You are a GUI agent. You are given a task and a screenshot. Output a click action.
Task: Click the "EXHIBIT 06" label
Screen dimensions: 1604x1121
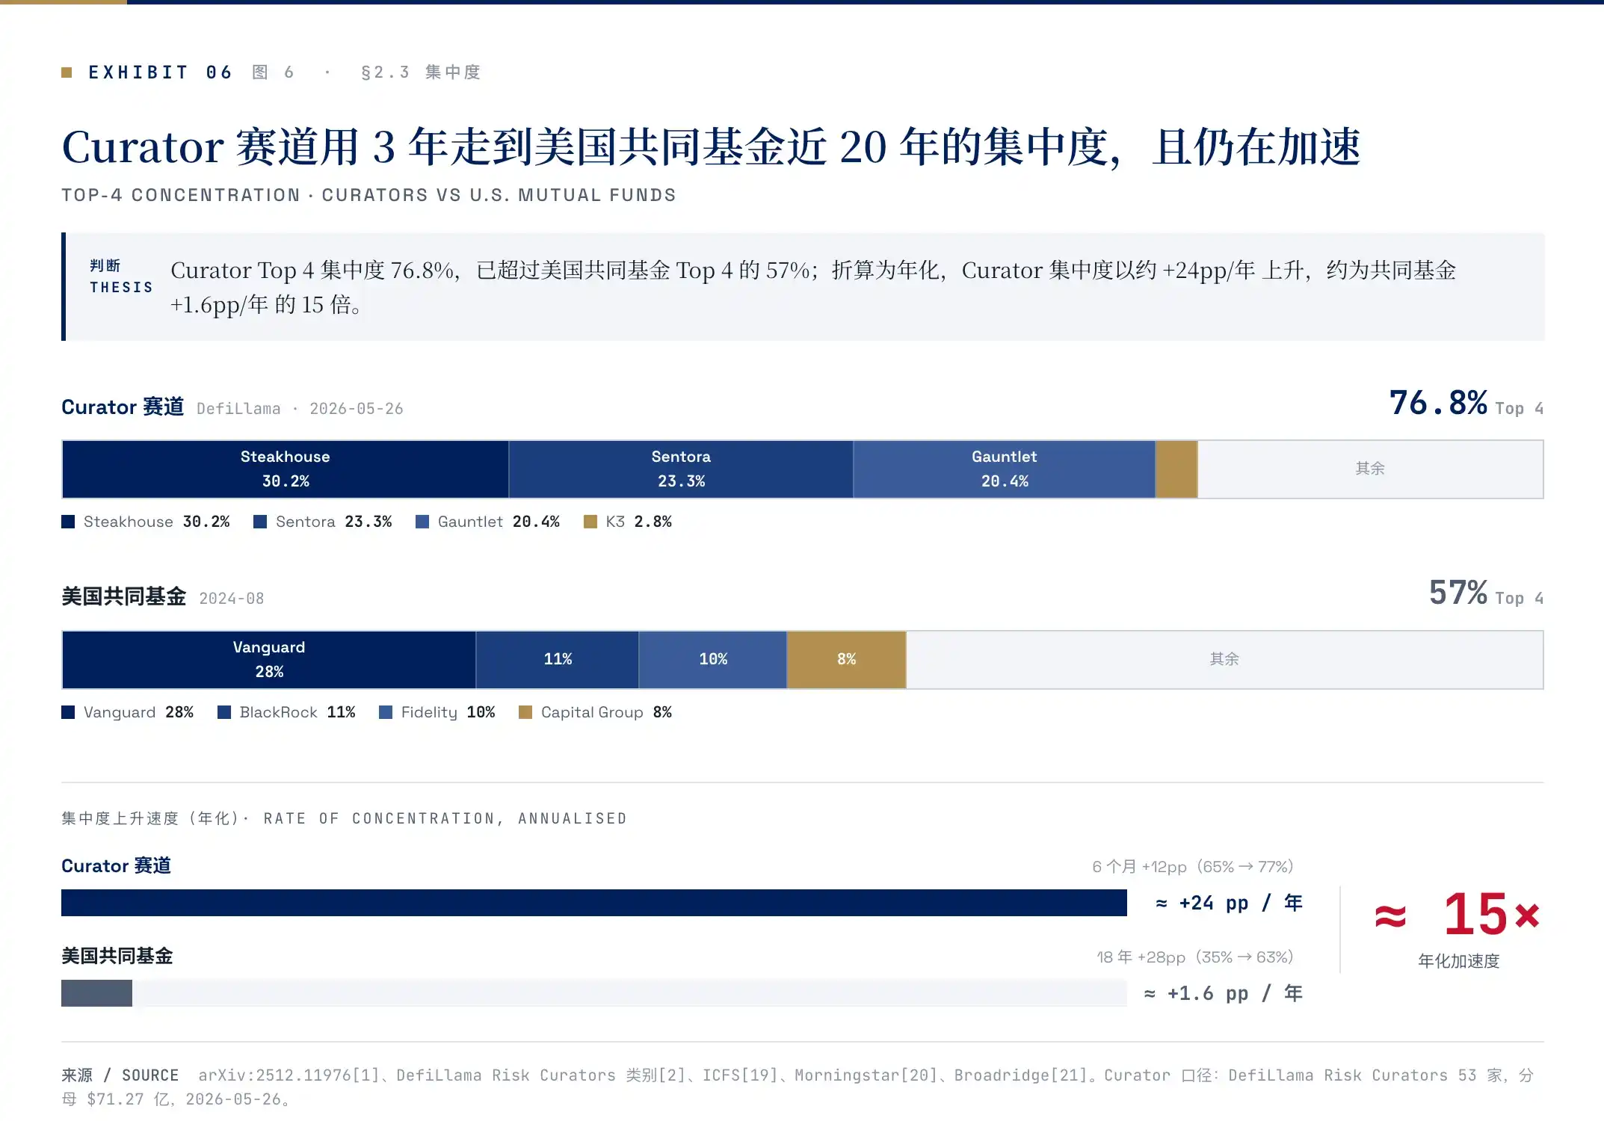(161, 72)
